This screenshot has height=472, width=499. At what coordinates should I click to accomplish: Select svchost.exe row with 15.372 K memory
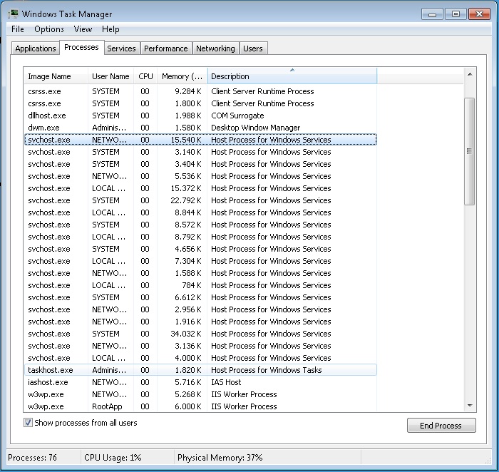200,188
